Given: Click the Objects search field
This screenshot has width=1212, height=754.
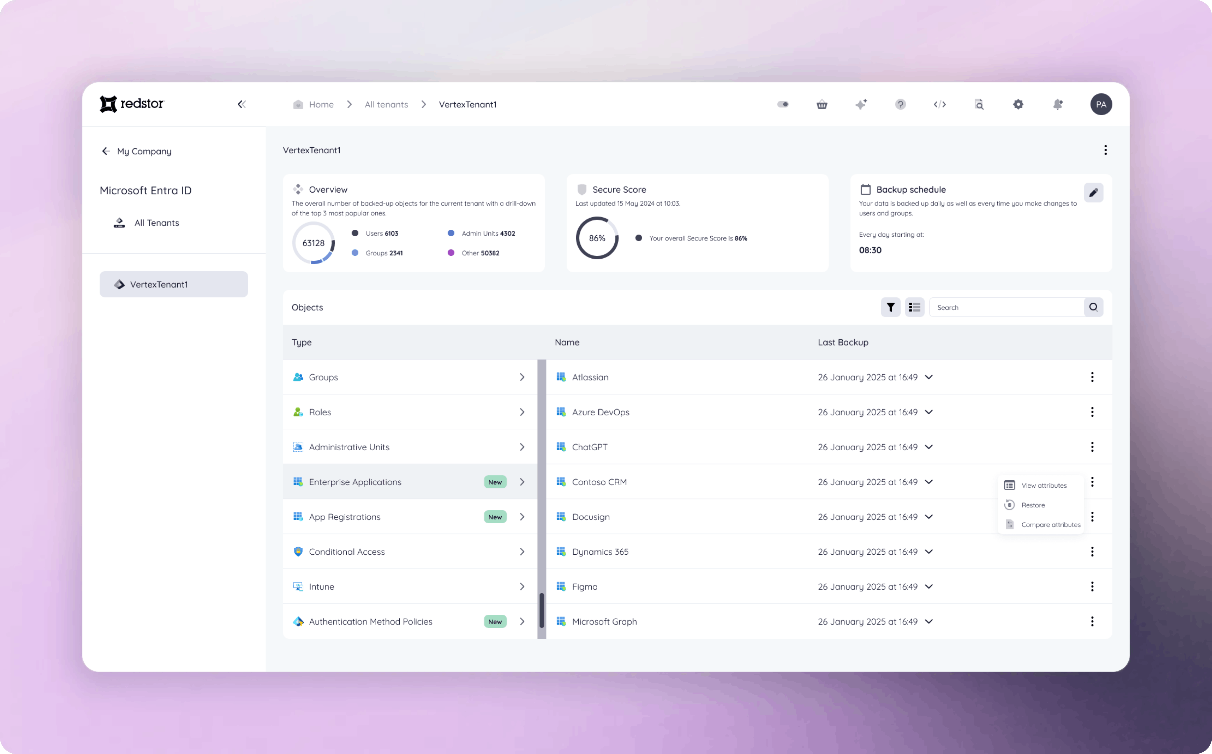Looking at the screenshot, I should (x=1006, y=307).
